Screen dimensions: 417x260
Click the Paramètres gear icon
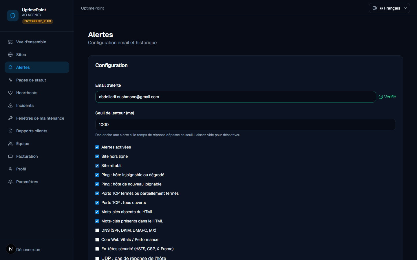click(10, 182)
